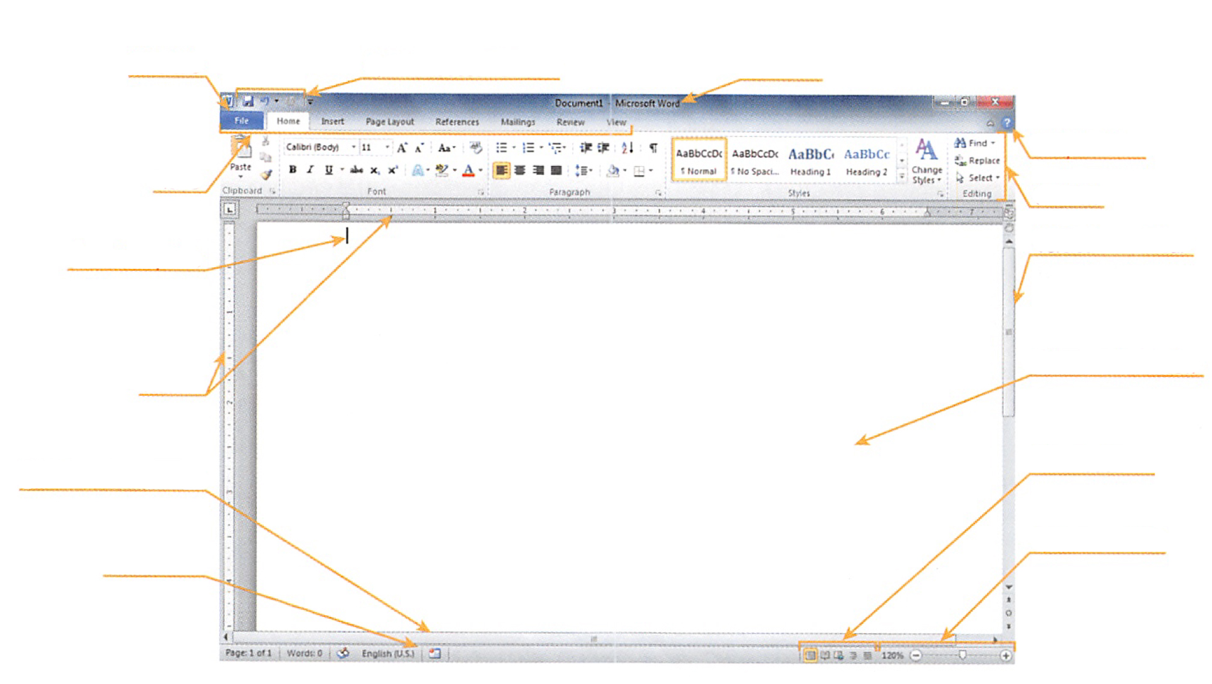
Task: Click the Text Highlight Color button
Action: (442, 171)
